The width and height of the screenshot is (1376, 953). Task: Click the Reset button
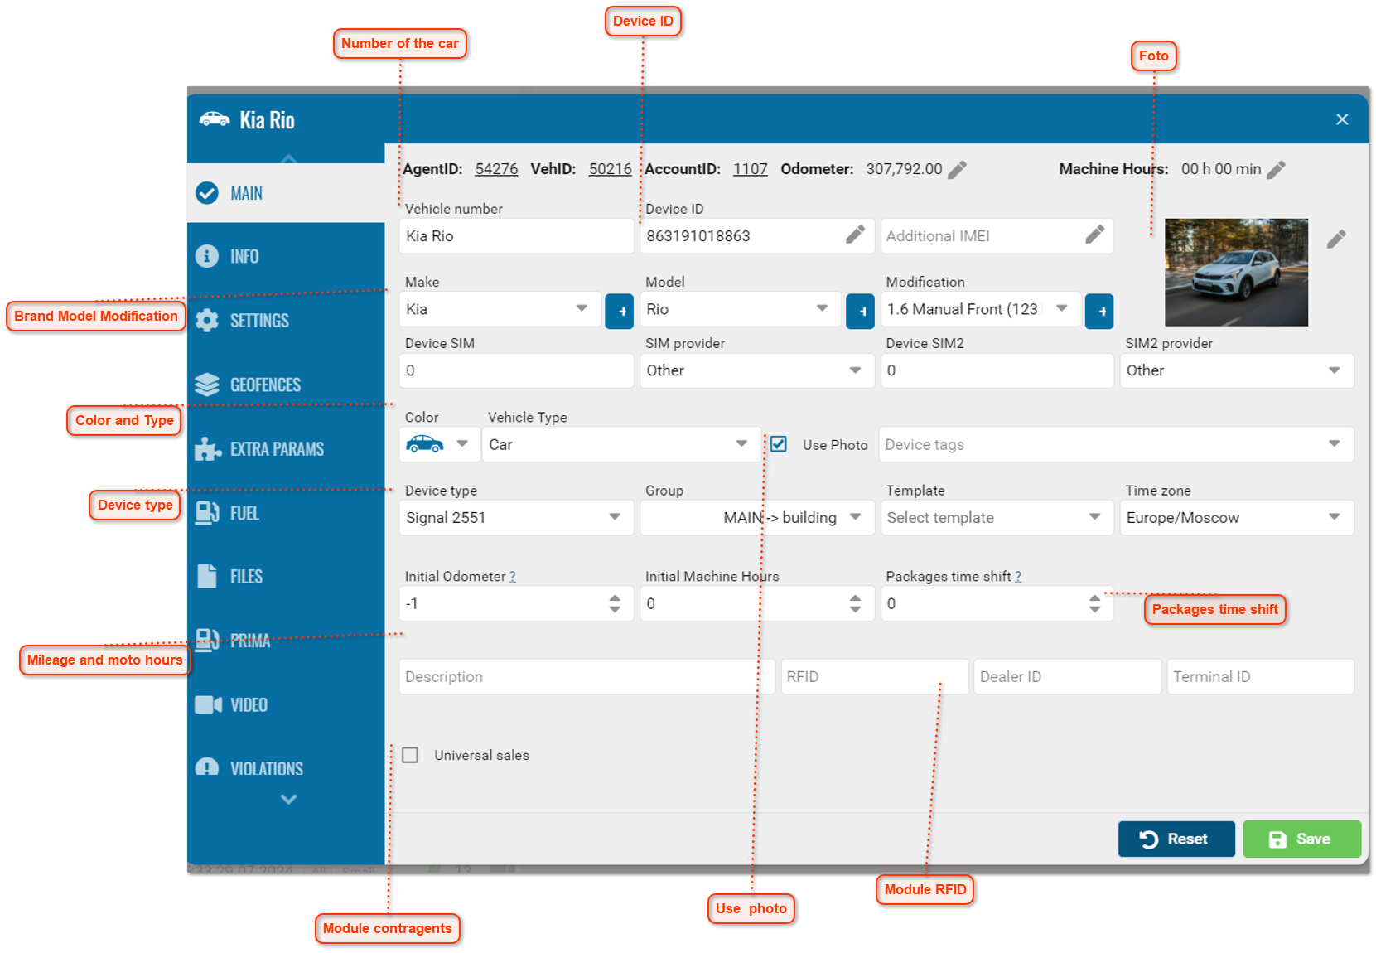click(1176, 839)
